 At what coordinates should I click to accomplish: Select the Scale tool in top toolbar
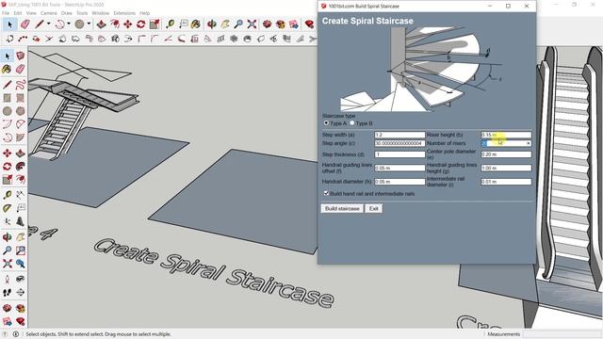tap(155, 24)
